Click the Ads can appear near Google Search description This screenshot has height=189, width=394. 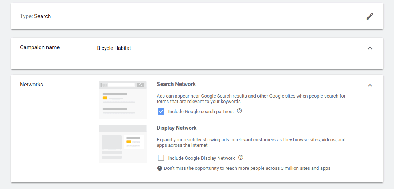251,99
